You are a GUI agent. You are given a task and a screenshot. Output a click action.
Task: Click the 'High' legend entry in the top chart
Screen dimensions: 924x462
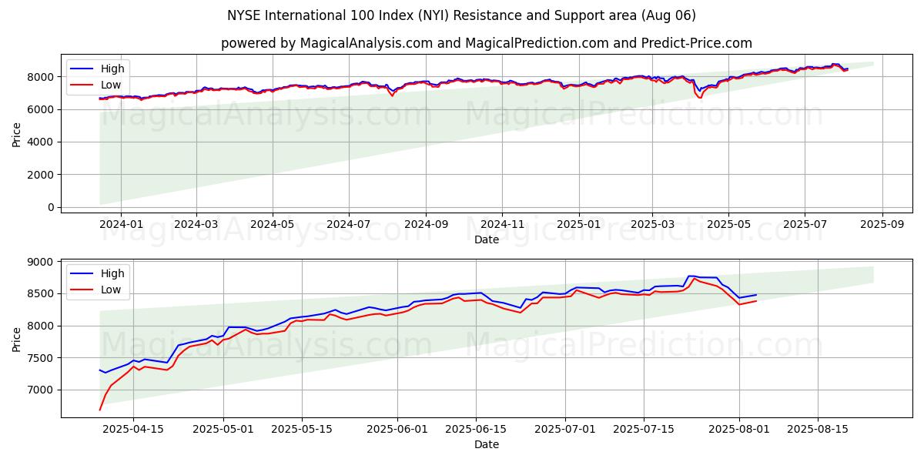(99, 69)
